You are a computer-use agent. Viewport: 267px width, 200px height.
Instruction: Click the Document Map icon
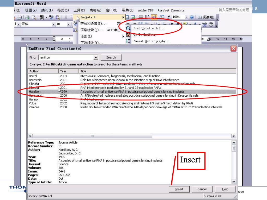tap(162, 17)
